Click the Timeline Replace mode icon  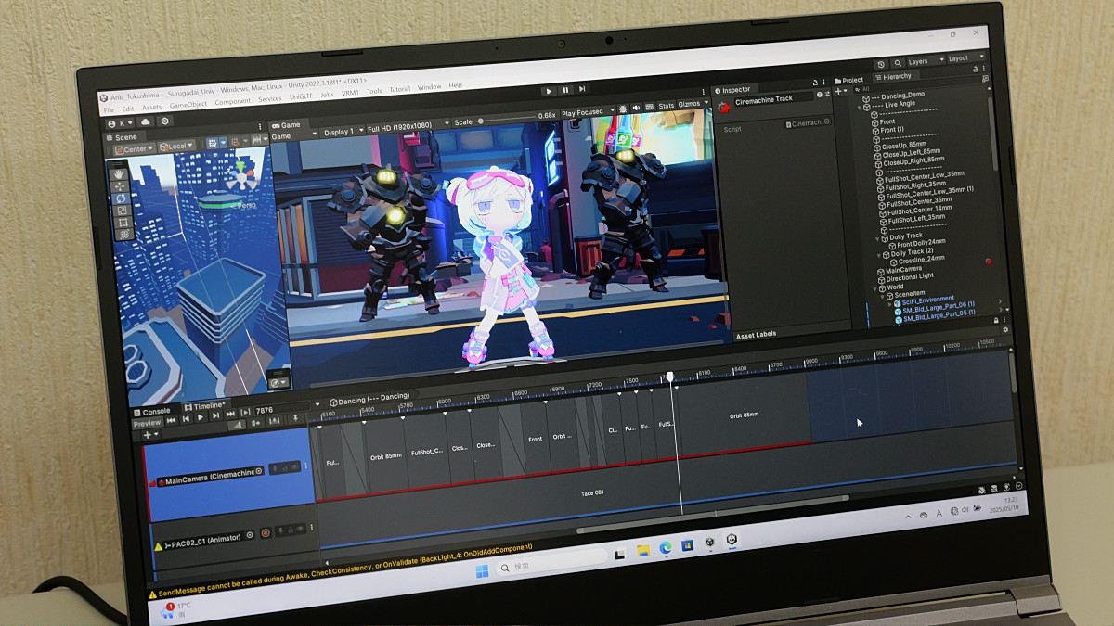point(274,420)
